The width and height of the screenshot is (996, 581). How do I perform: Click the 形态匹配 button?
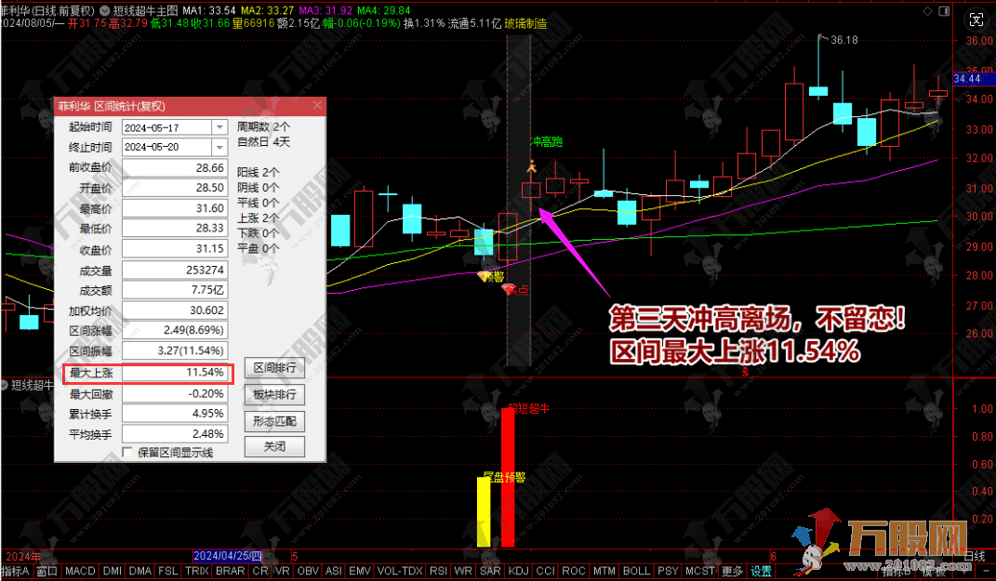coord(274,421)
